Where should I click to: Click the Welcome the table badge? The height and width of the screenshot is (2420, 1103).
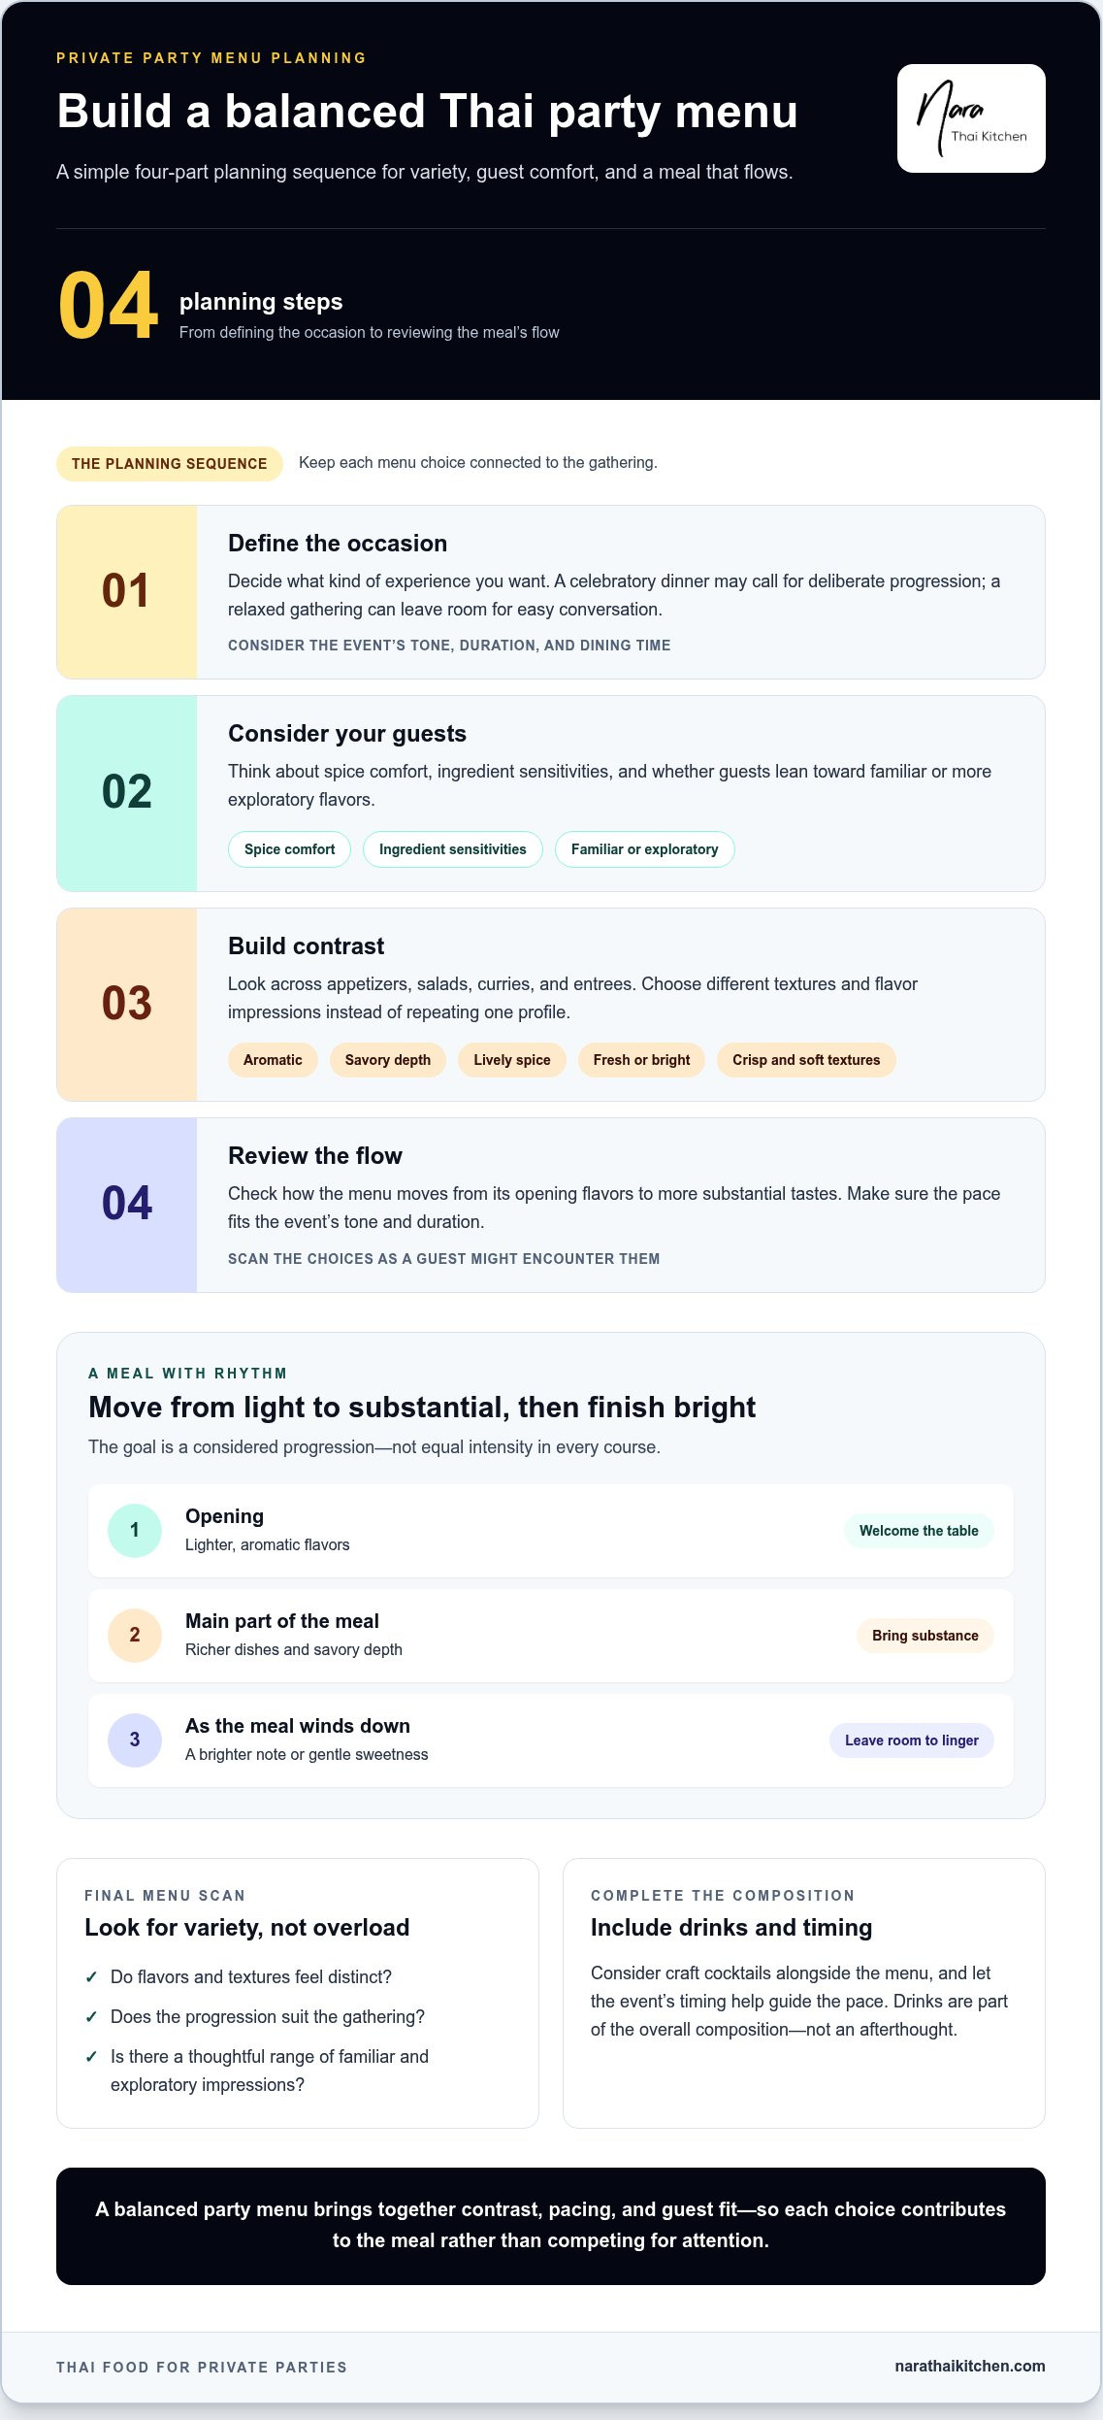(x=919, y=1531)
